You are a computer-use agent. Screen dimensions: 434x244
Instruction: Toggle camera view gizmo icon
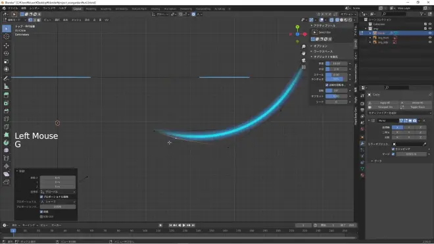[304, 60]
